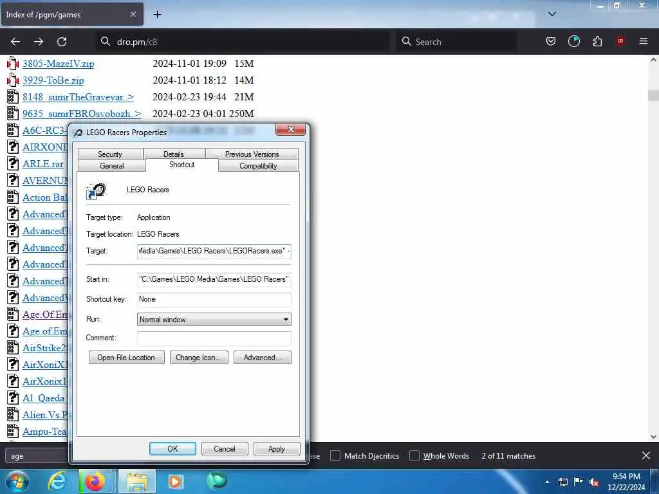Viewport: 659px width, 494px height.
Task: Click the Action Center flag tray icon
Action: pyautogui.click(x=579, y=482)
